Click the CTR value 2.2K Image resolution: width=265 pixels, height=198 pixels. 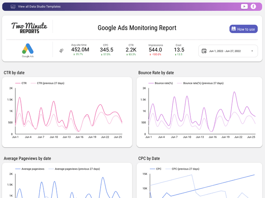click(131, 50)
